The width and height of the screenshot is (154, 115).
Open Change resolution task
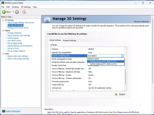point(15,33)
